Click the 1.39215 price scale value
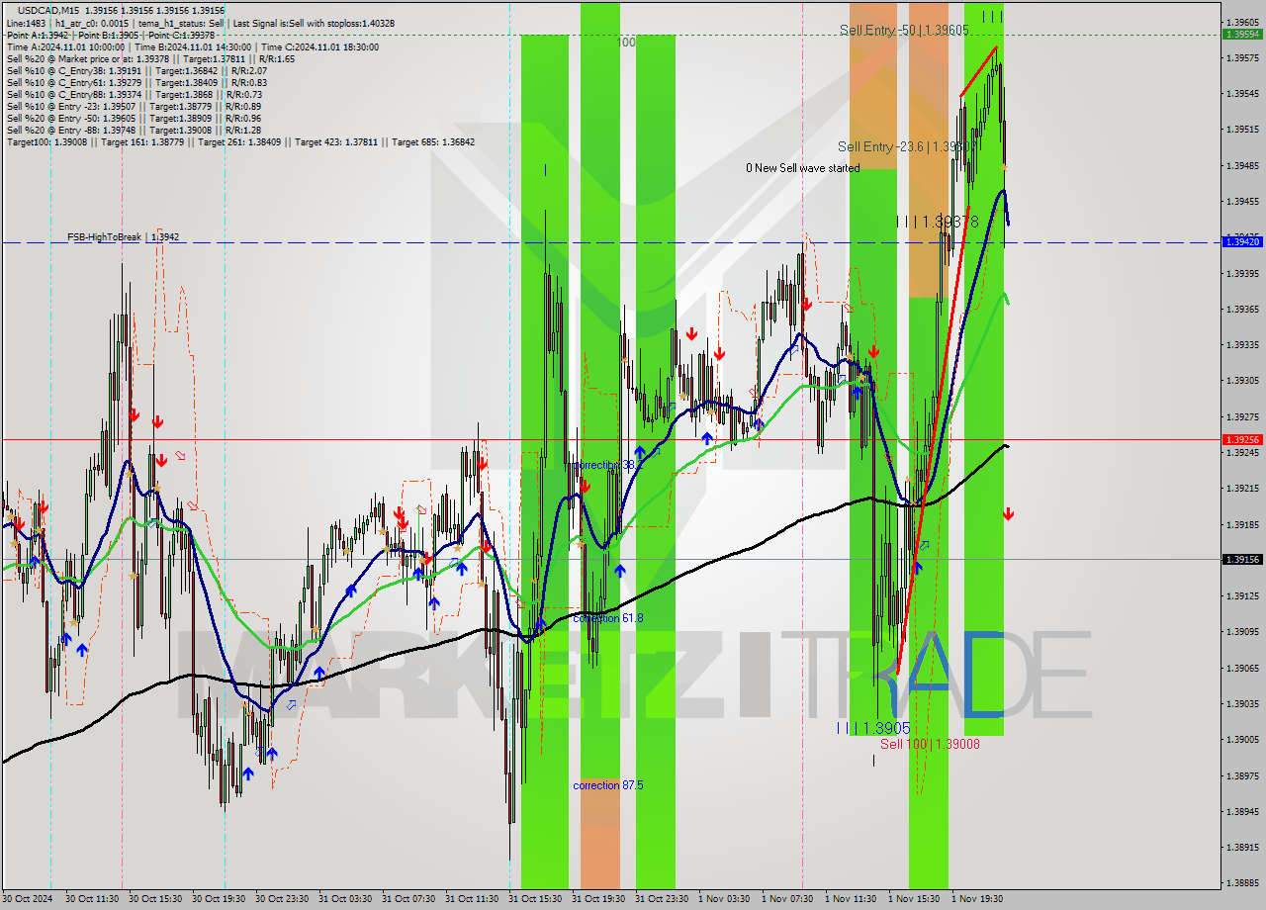The width and height of the screenshot is (1266, 910). tap(1242, 488)
